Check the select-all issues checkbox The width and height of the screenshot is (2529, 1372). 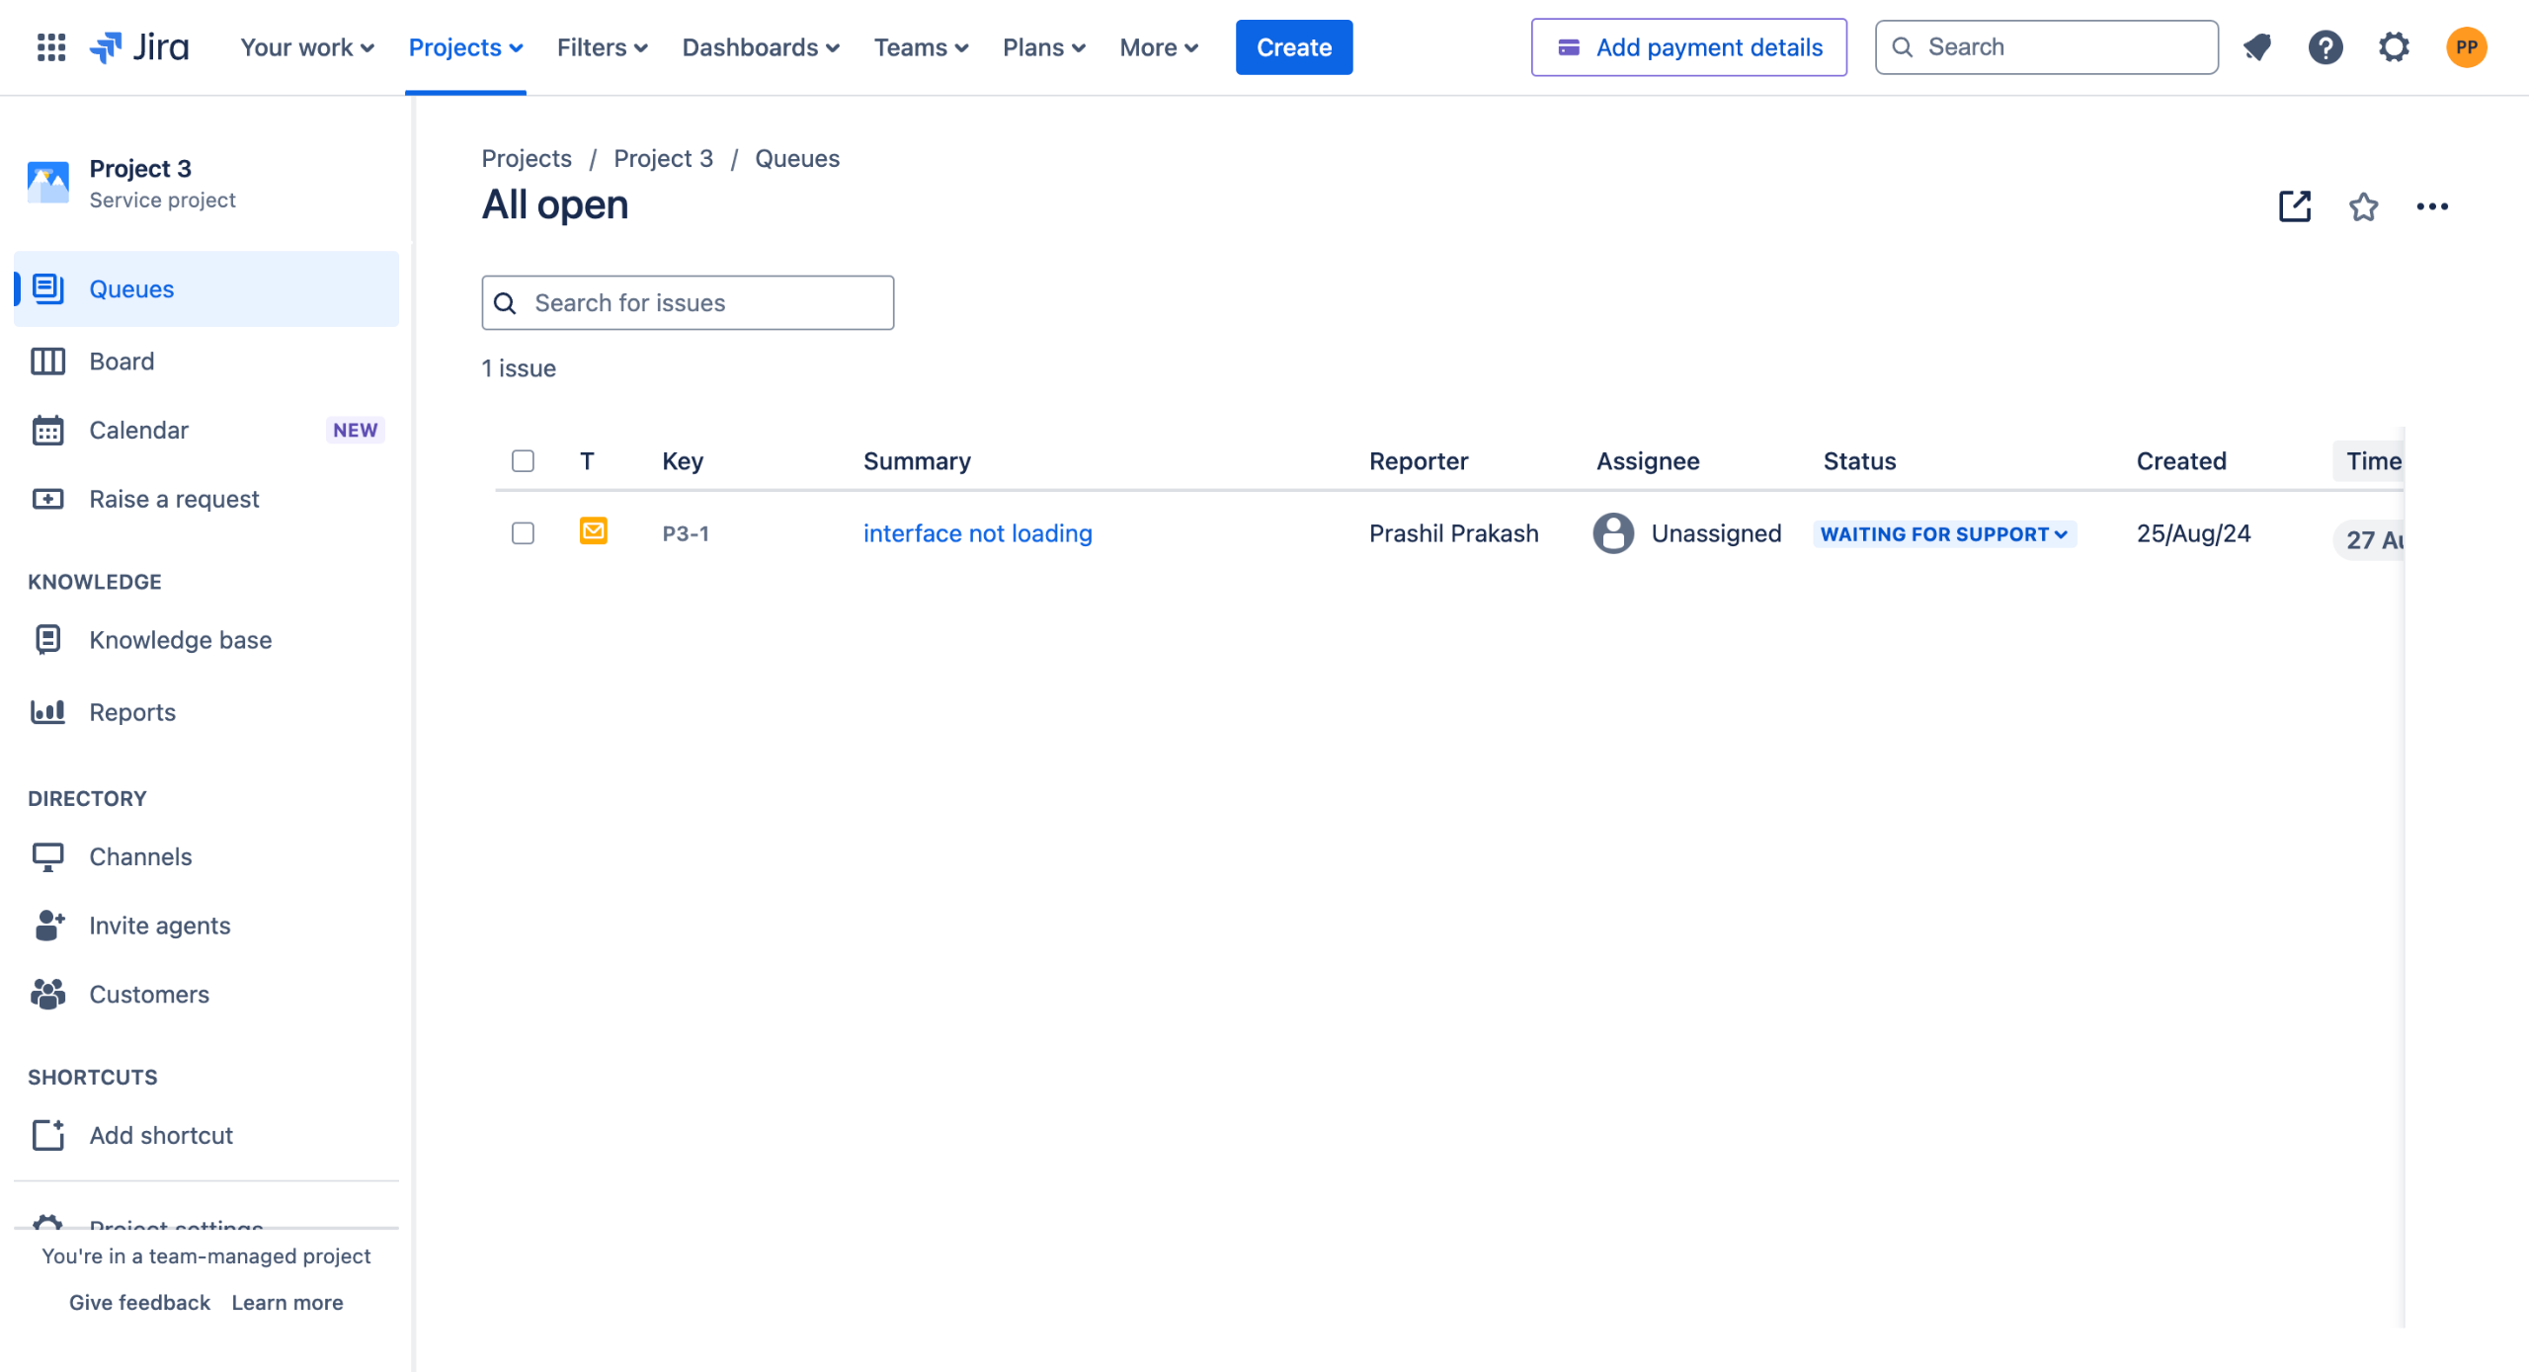523,461
